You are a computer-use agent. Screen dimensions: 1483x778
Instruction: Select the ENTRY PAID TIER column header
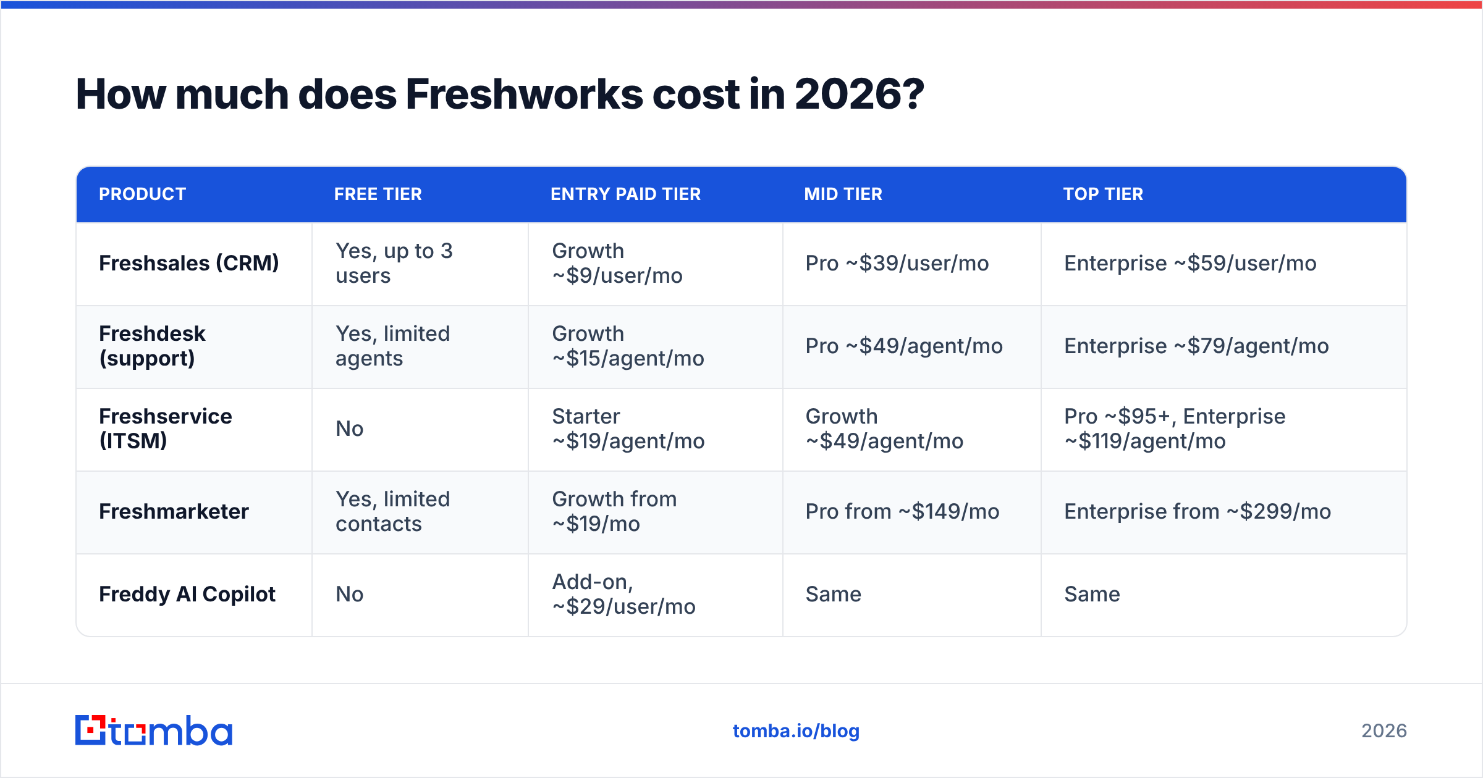626,194
